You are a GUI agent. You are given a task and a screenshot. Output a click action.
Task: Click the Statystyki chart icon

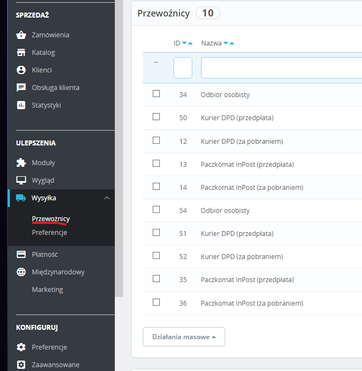[x=21, y=105]
